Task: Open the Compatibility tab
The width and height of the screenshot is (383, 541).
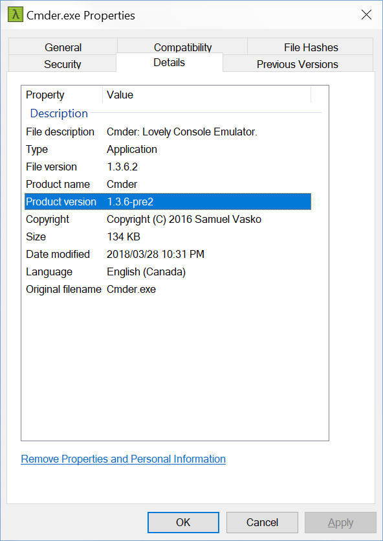Action: [182, 46]
